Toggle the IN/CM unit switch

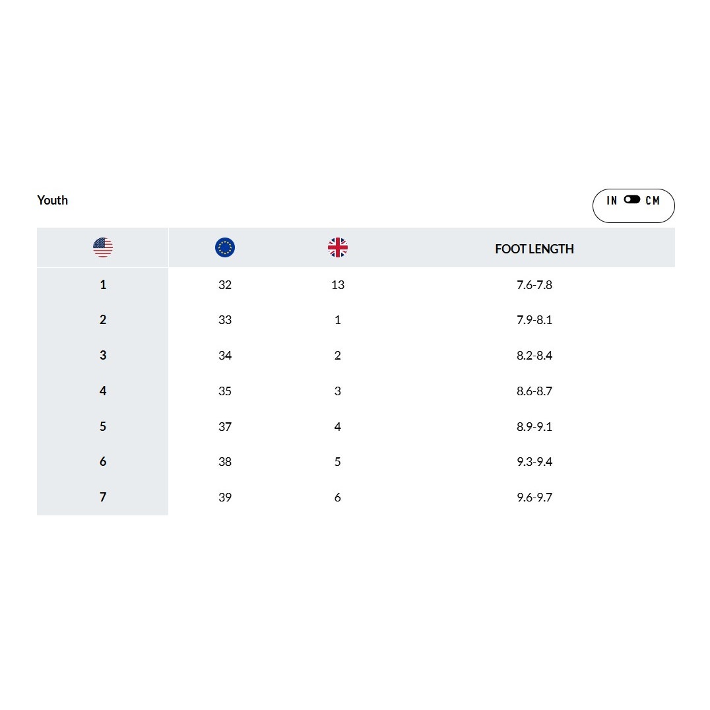pos(631,200)
